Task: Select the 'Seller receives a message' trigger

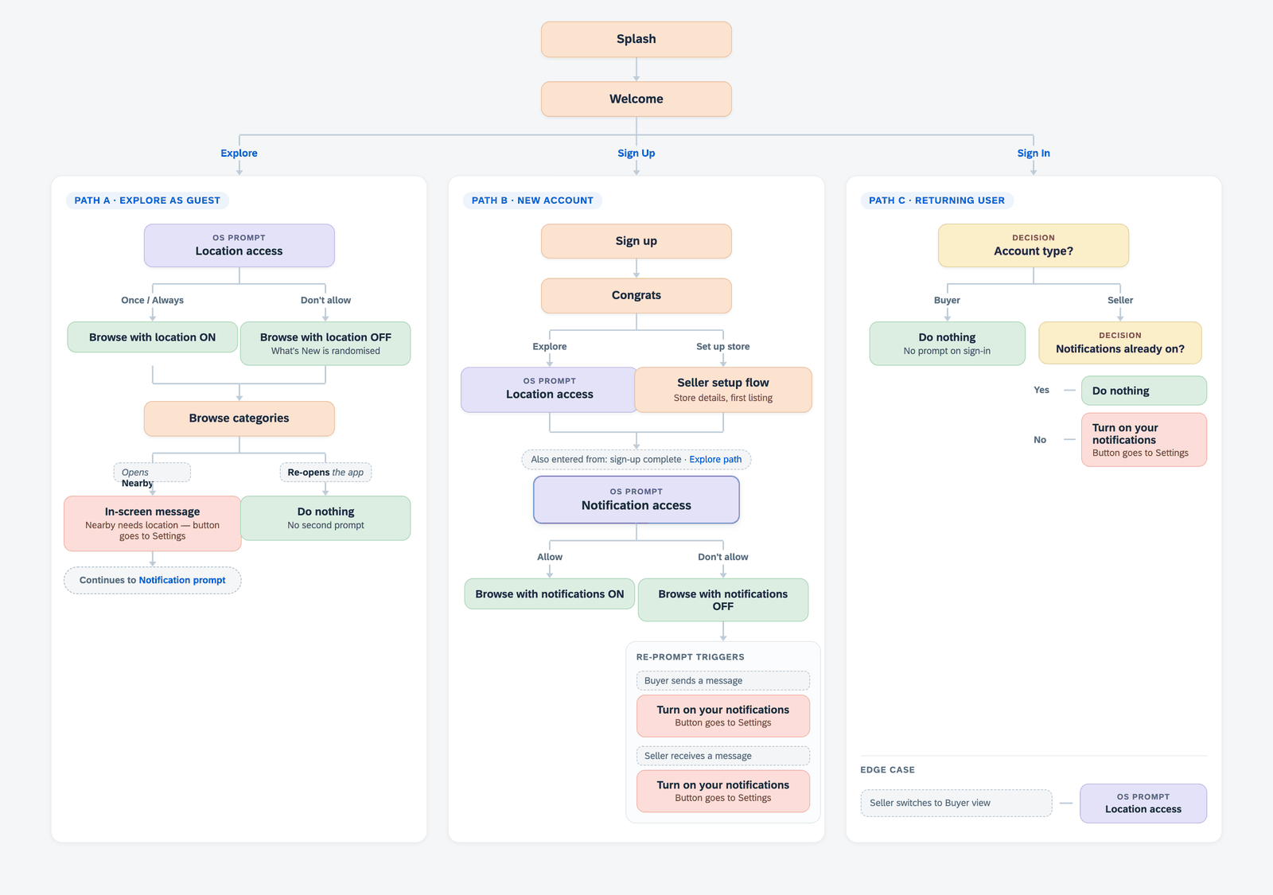Action: click(722, 756)
